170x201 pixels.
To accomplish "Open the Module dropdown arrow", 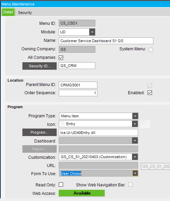I will pos(92,32).
